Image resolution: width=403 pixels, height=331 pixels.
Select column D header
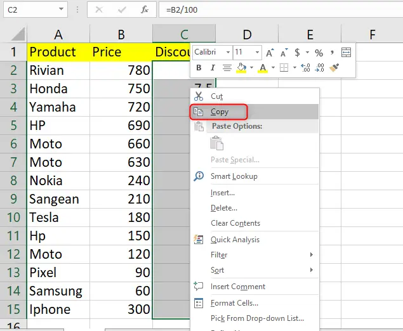(247, 34)
